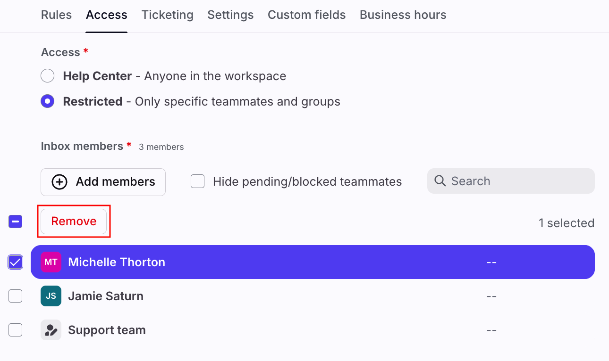Go to the Settings tab
Viewport: 609px width, 361px height.
click(x=230, y=15)
